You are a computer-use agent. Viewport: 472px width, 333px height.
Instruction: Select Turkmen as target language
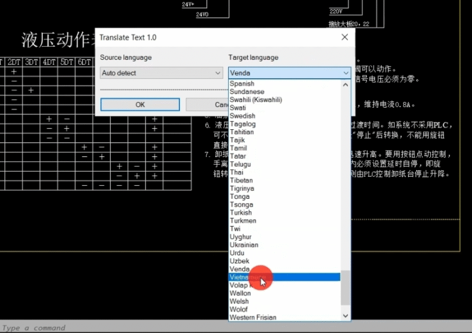click(x=285, y=220)
